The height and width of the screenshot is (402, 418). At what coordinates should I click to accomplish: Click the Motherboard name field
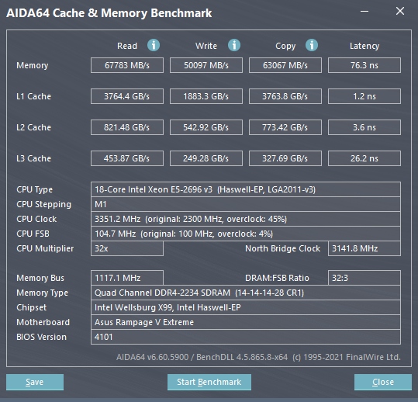[246, 322]
